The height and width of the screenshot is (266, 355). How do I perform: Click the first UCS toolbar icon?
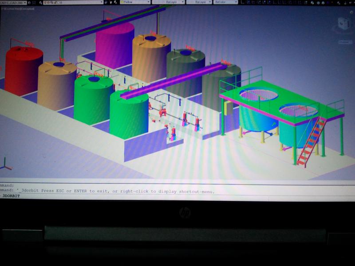tap(243, 2)
